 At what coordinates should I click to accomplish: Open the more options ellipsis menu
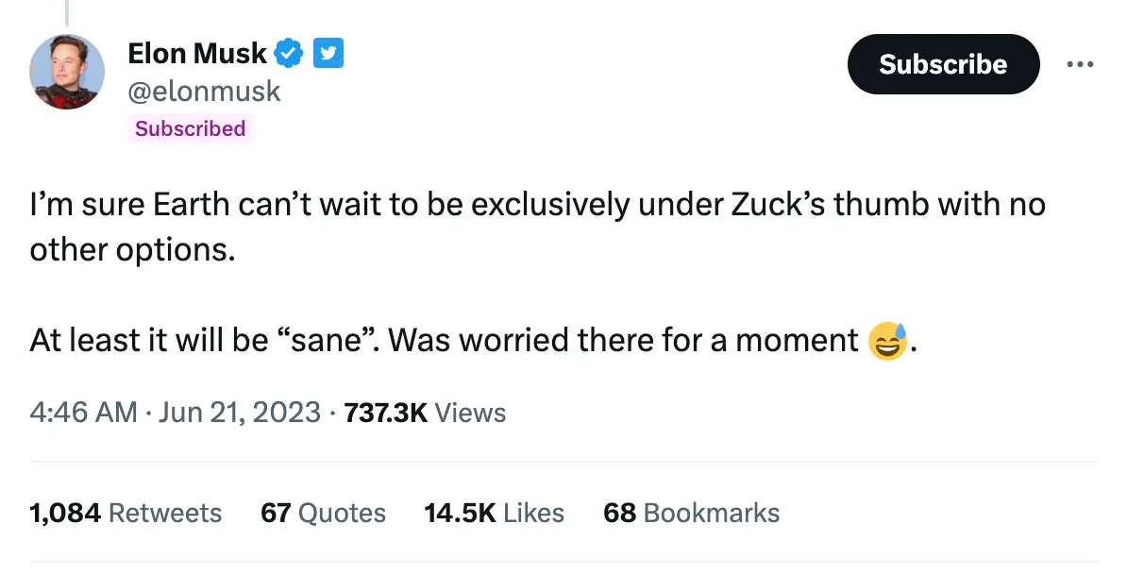point(1080,62)
